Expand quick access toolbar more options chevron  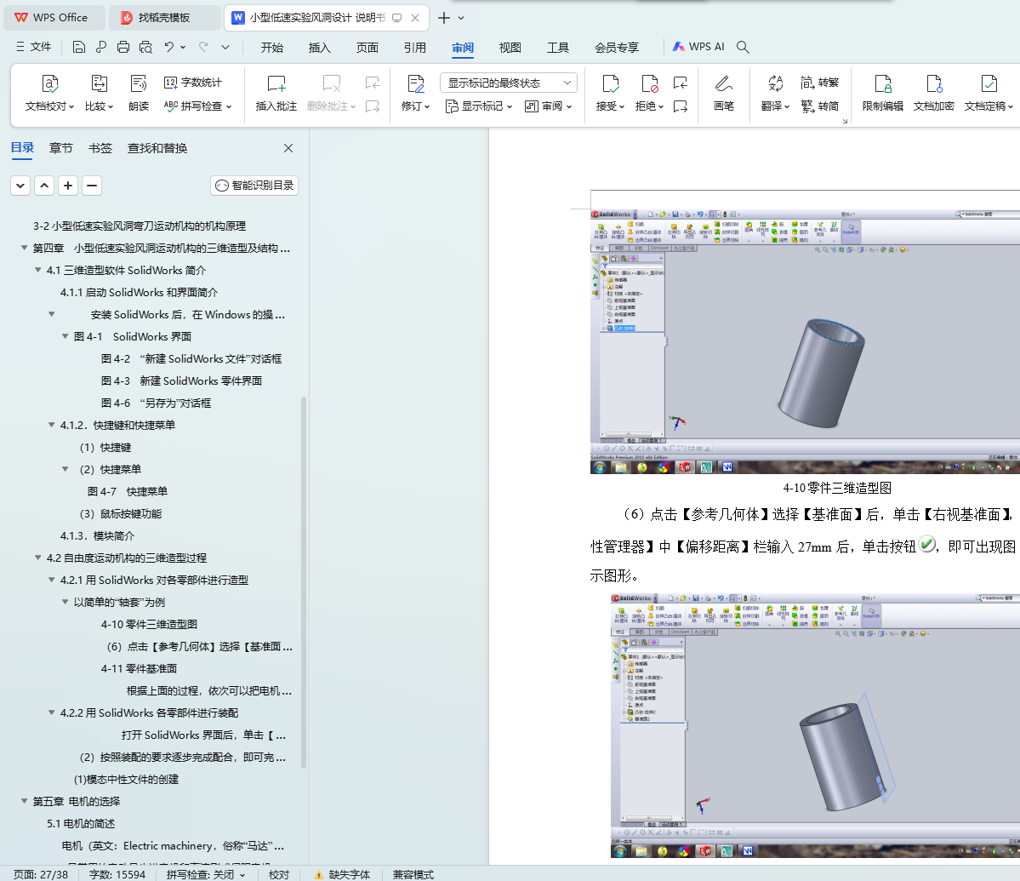225,47
